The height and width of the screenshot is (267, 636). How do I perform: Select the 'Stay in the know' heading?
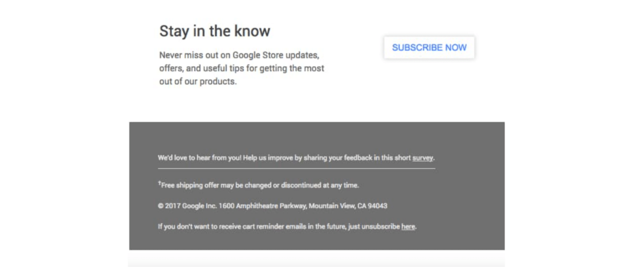click(215, 31)
